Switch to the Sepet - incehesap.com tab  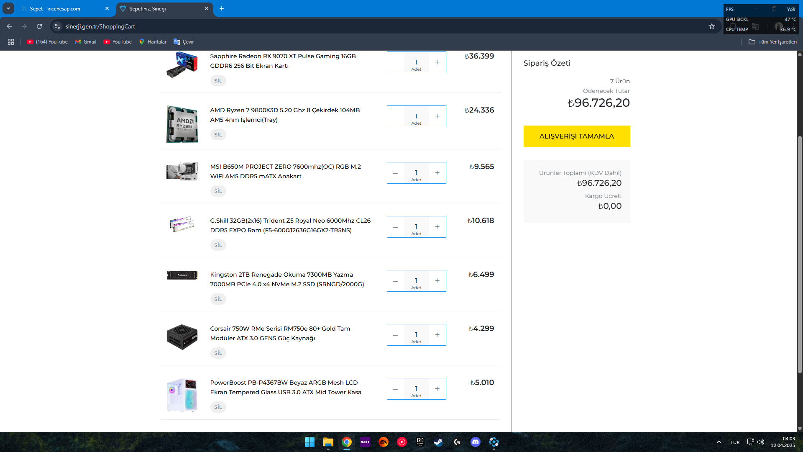(x=63, y=9)
